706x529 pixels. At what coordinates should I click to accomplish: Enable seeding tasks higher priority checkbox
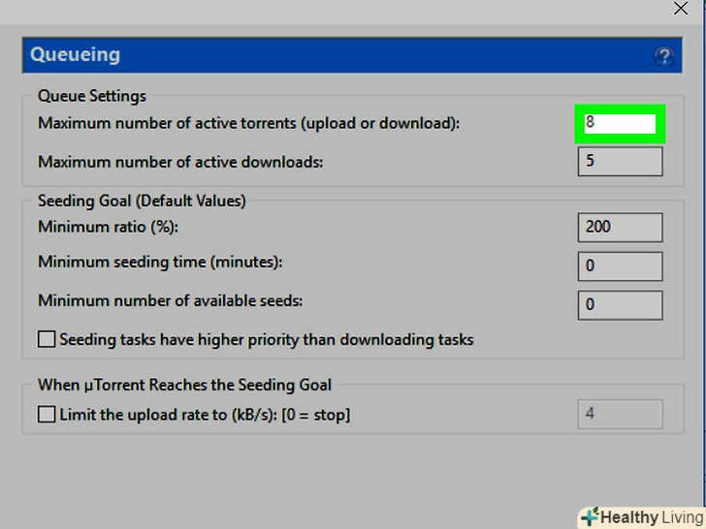click(47, 339)
